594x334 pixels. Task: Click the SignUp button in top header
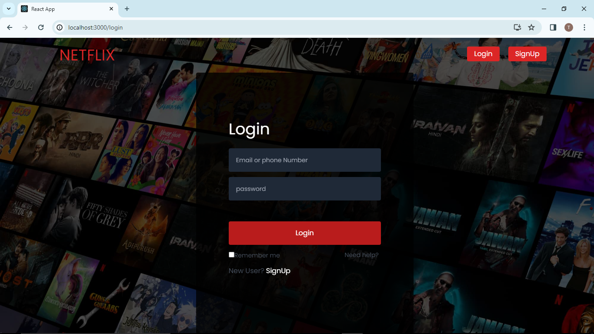tap(527, 54)
